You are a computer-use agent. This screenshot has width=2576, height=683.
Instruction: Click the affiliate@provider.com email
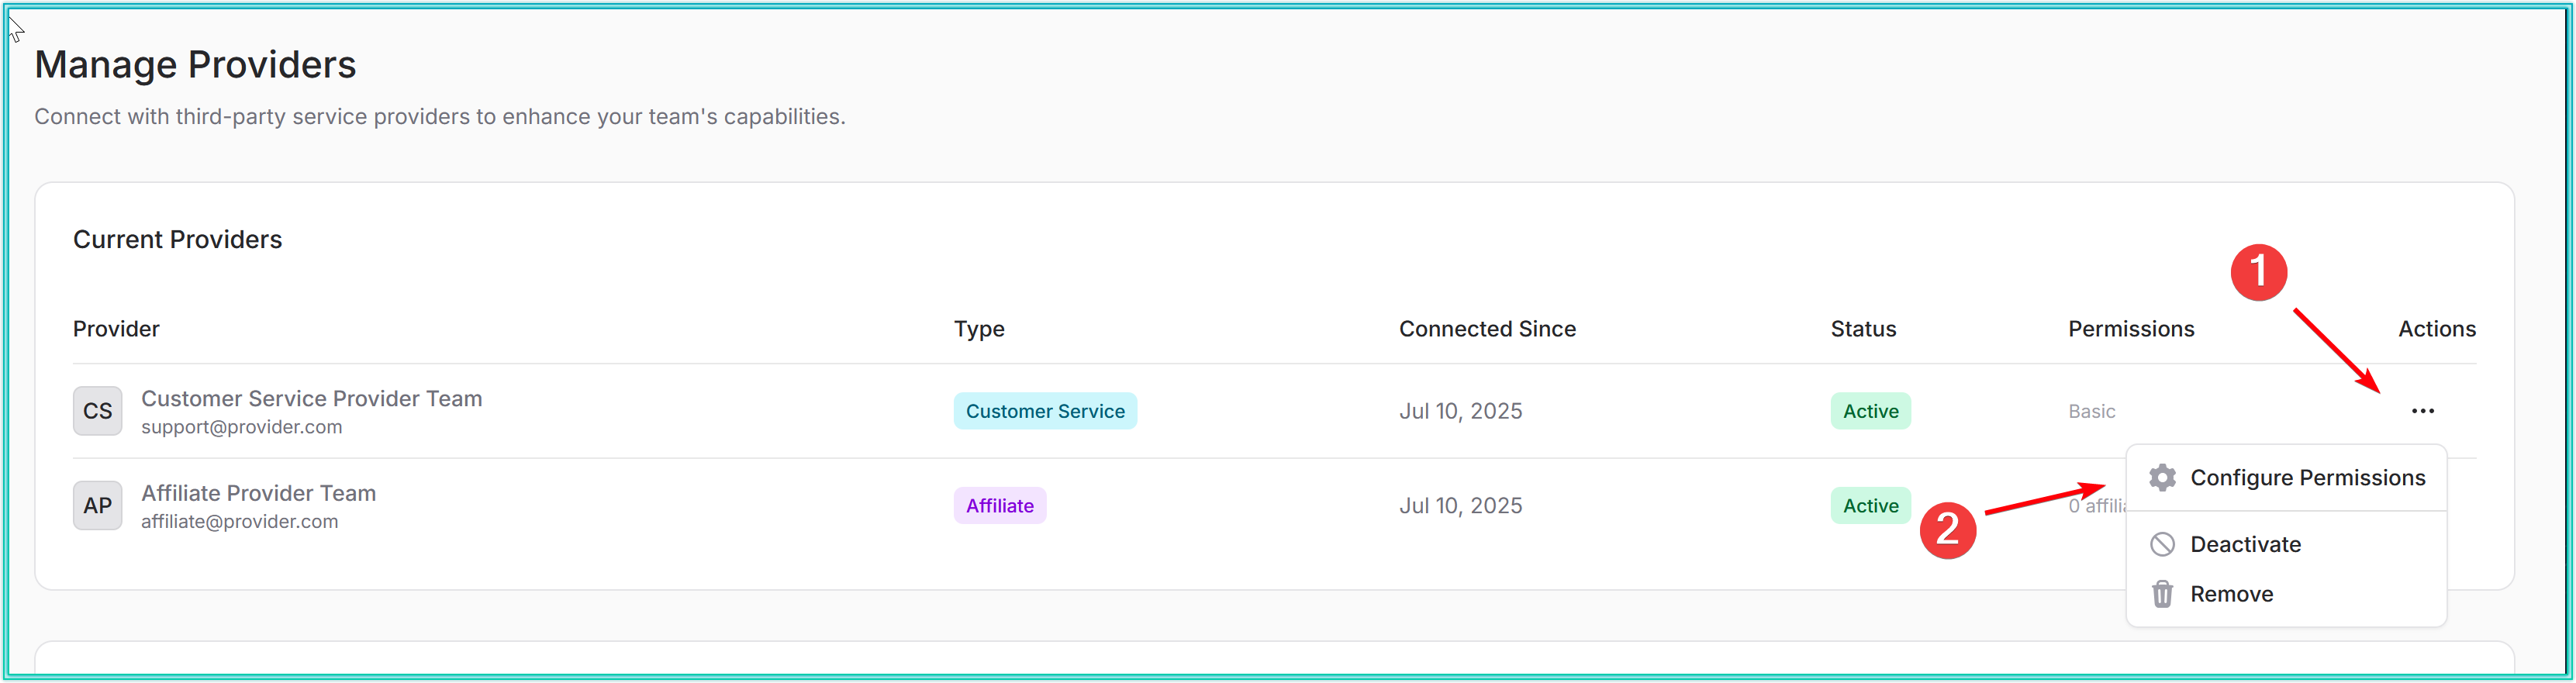coord(239,522)
